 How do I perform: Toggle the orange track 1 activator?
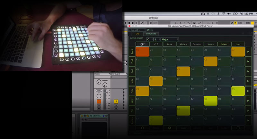click(99, 101)
